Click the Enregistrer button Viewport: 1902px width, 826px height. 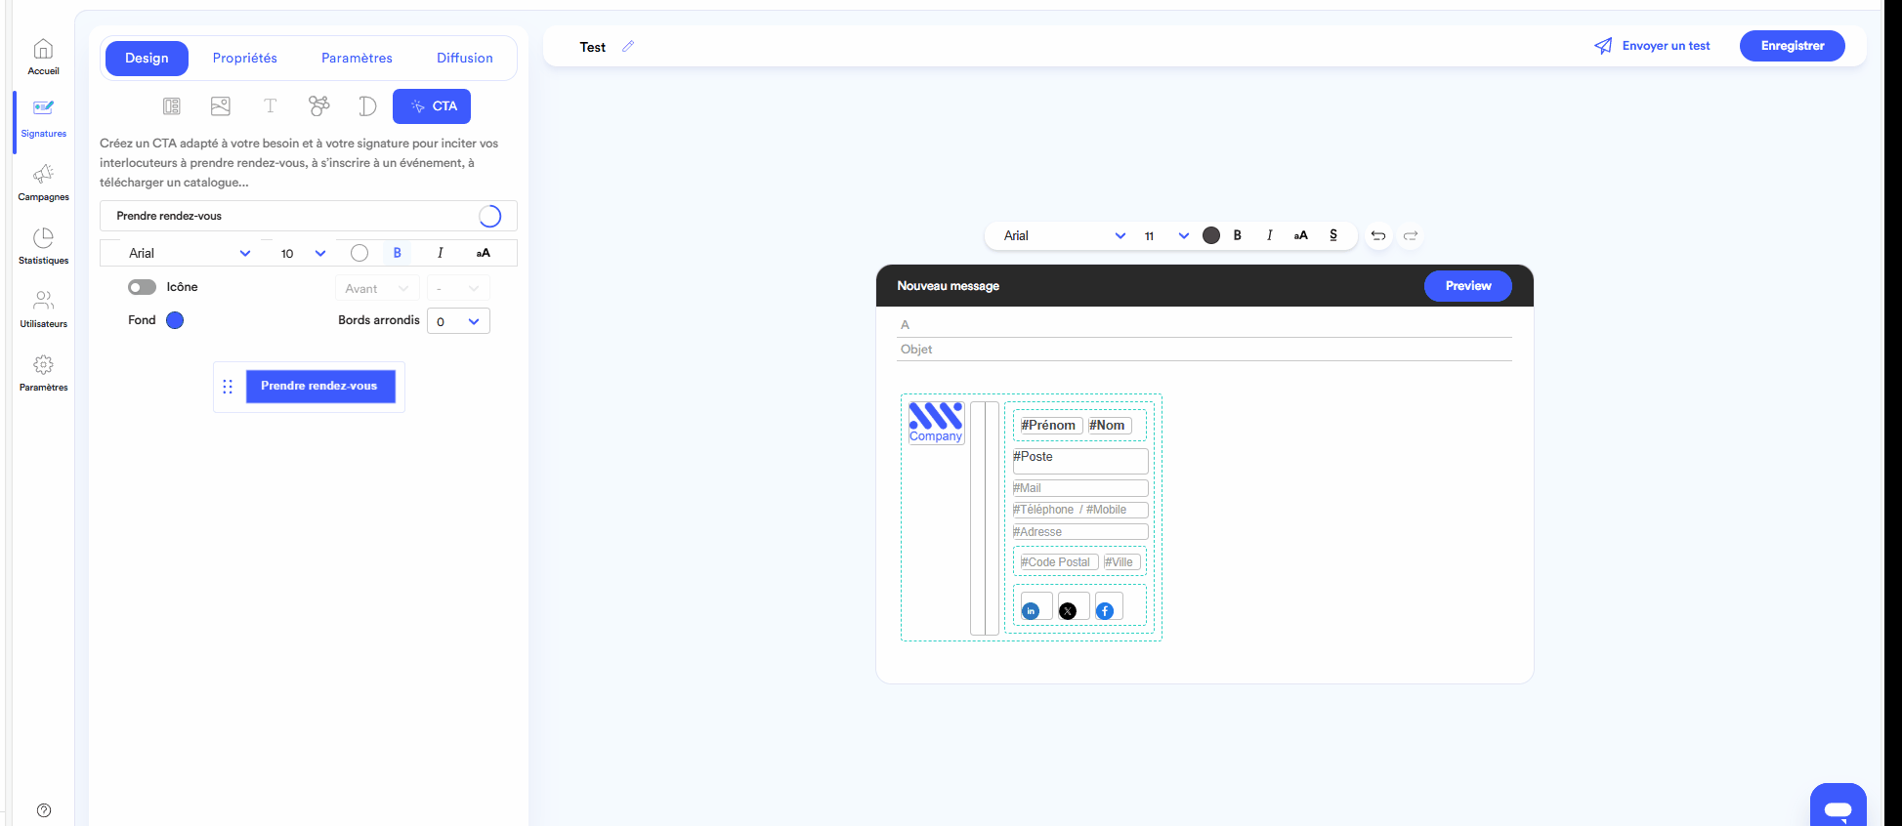tap(1792, 46)
